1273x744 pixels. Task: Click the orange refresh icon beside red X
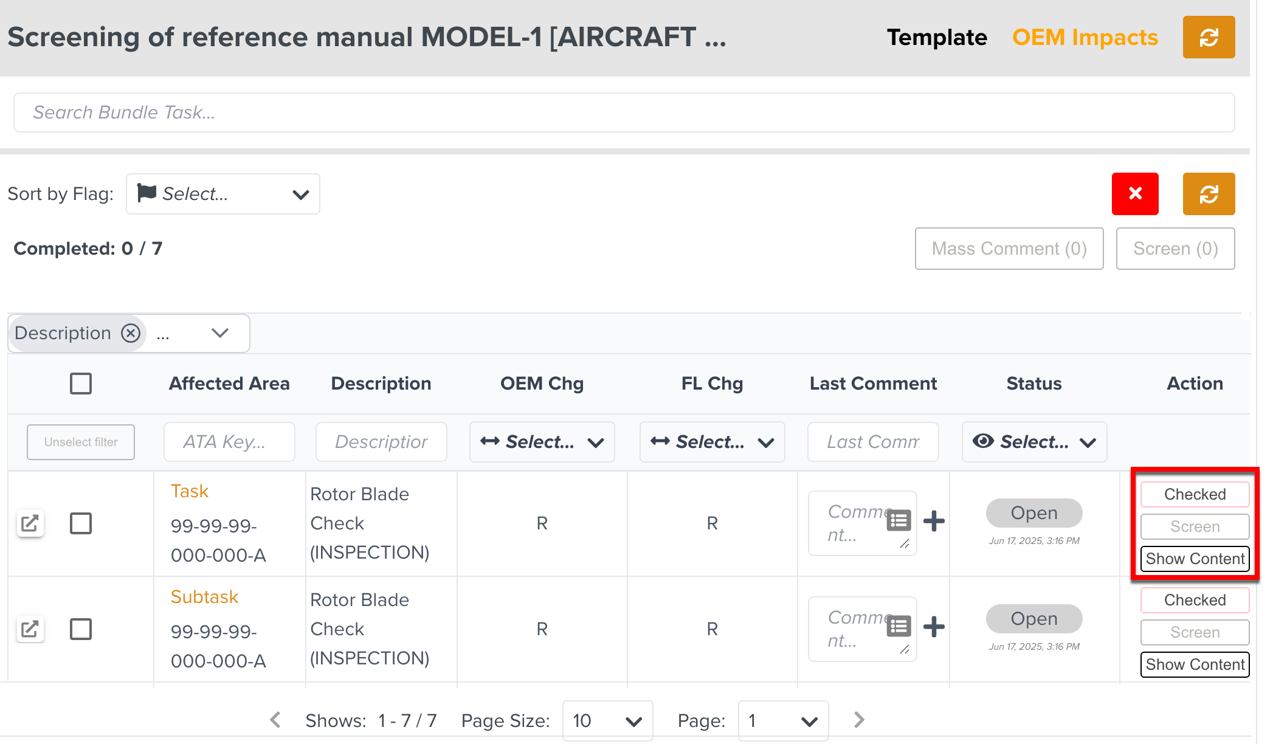click(1208, 194)
